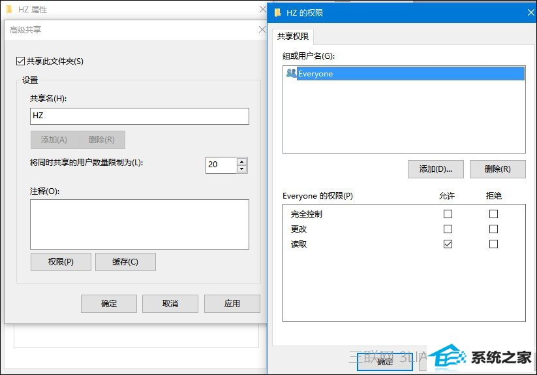
Task: Increase user limit with the up spinner arrow
Action: pyautogui.click(x=242, y=161)
